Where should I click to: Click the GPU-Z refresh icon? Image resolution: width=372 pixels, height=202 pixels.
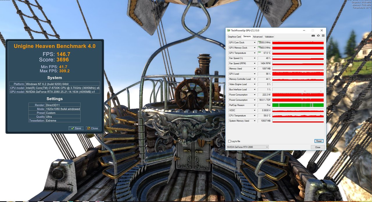318,36
